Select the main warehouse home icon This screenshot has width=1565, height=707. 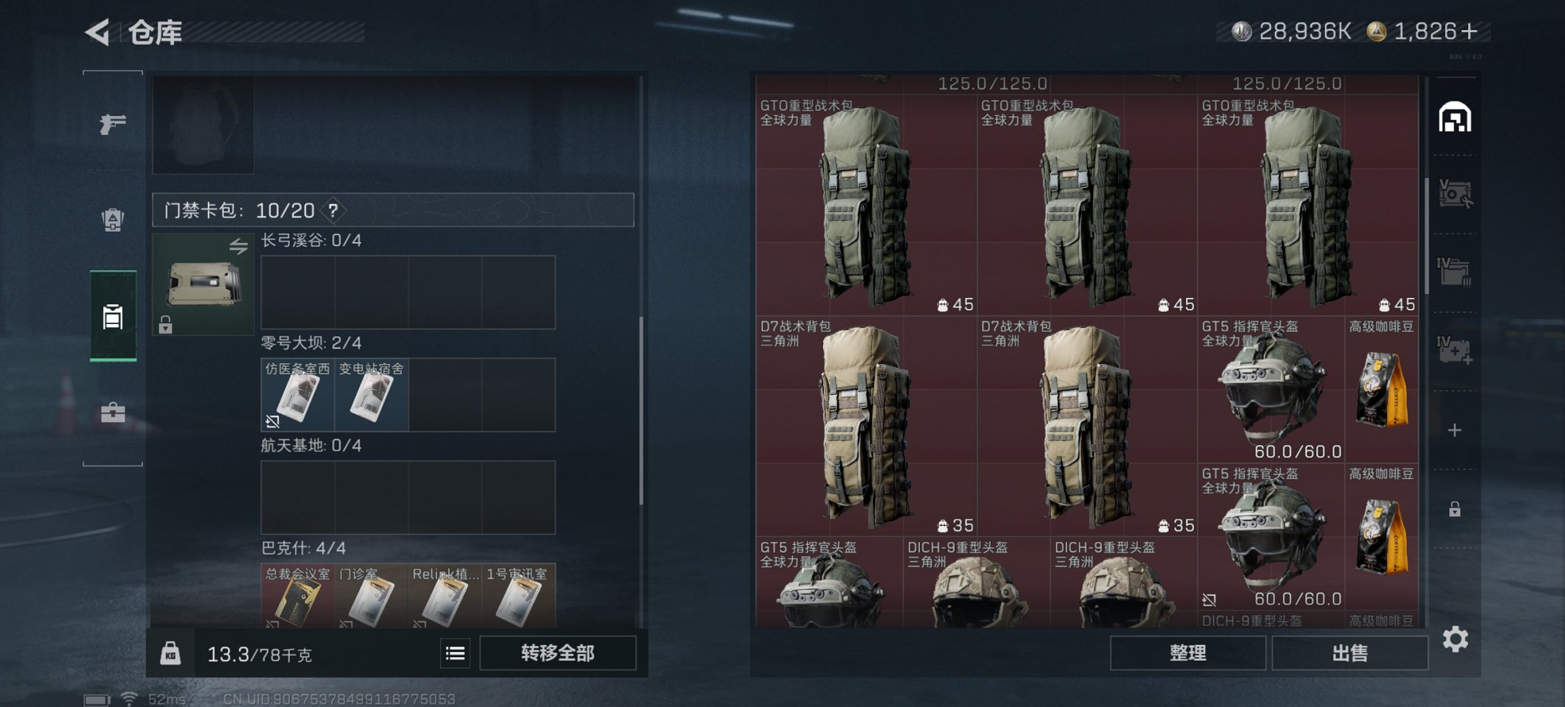[x=1455, y=117]
